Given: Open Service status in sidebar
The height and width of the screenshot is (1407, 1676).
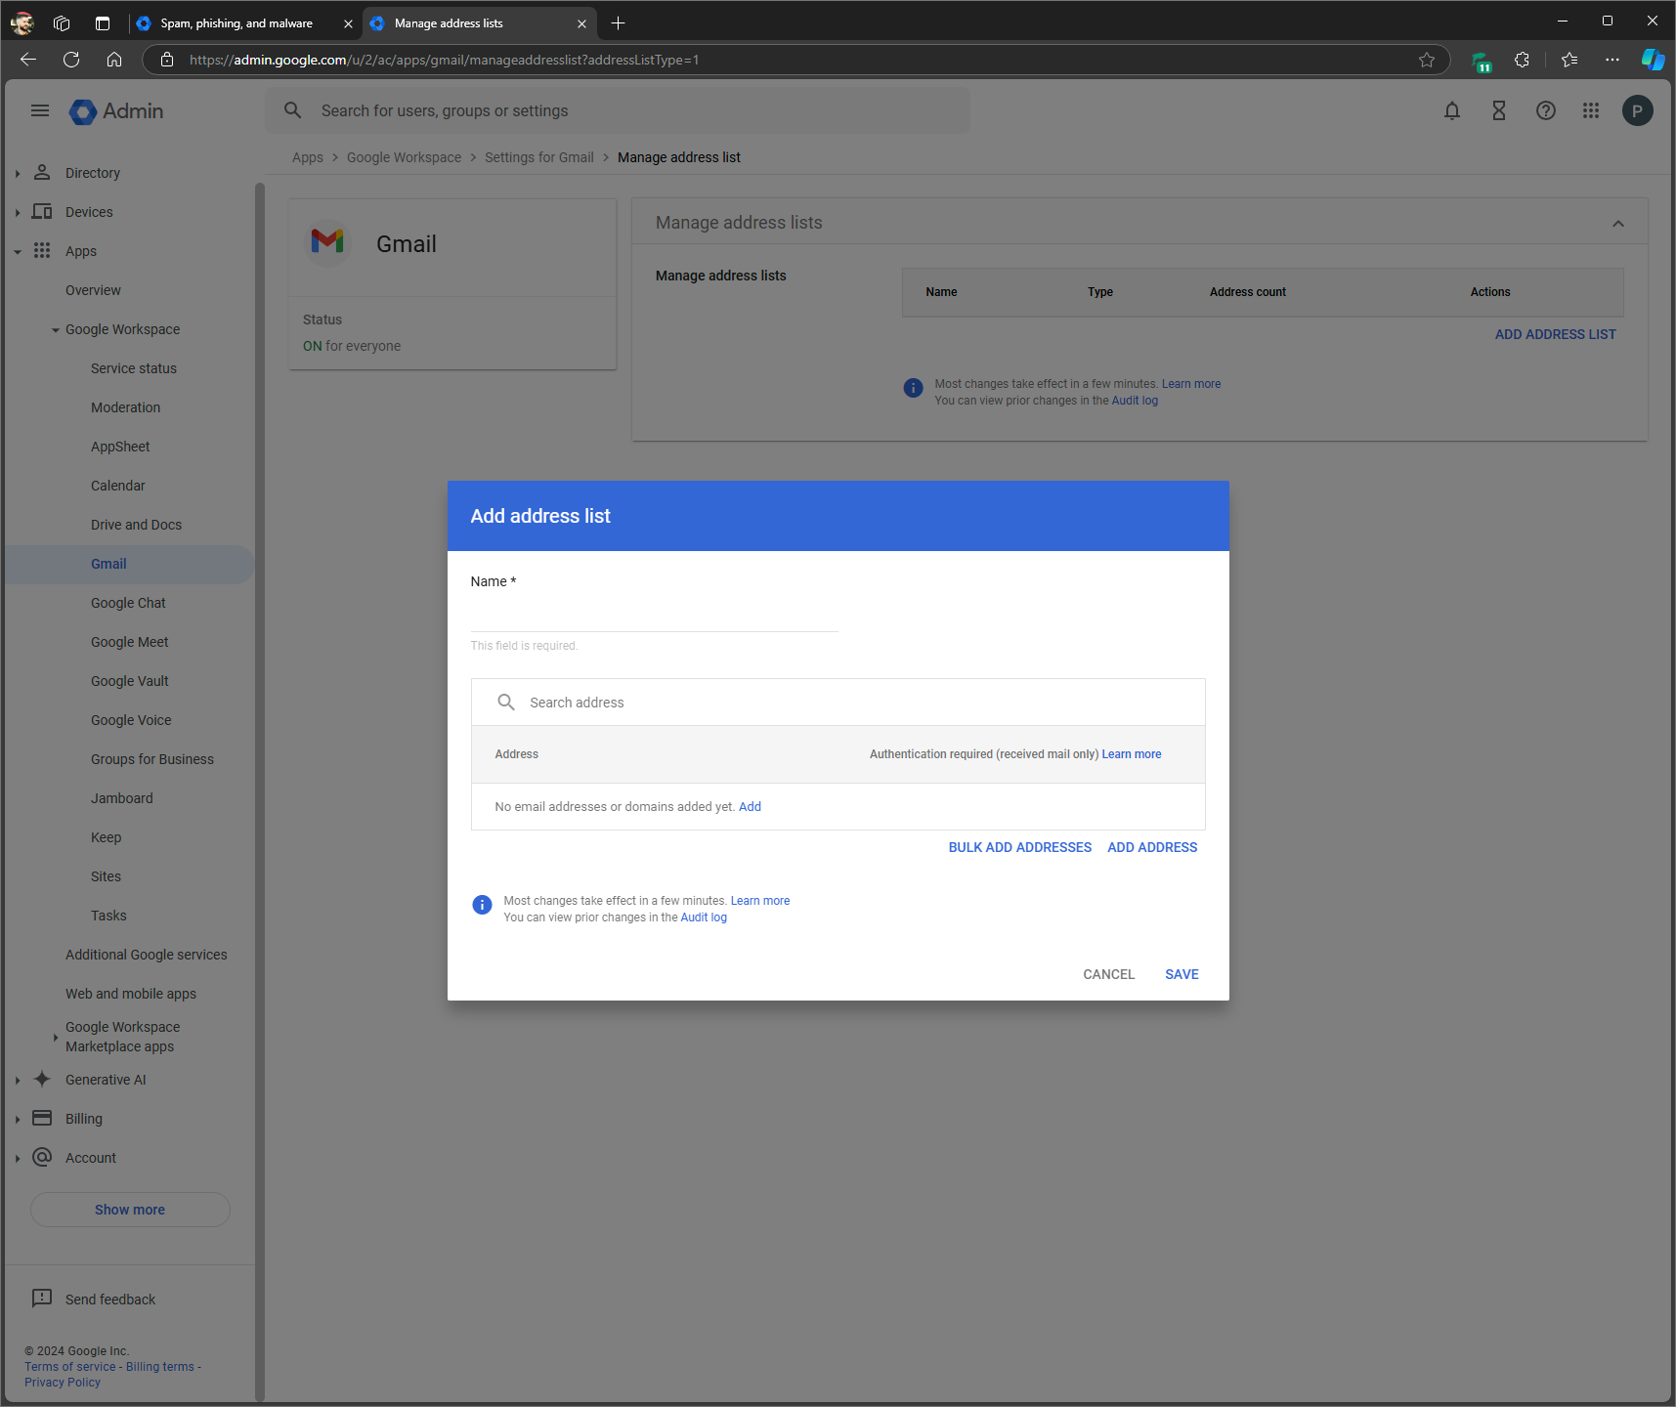Looking at the screenshot, I should click(134, 368).
